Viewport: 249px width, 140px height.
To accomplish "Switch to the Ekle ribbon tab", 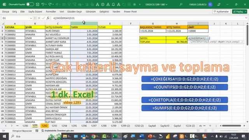I will 23,12.
